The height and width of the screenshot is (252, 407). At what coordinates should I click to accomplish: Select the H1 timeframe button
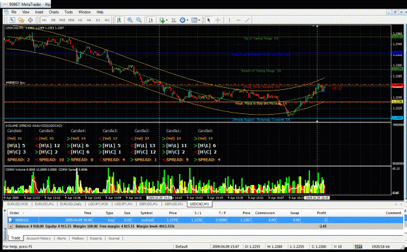(x=80, y=20)
